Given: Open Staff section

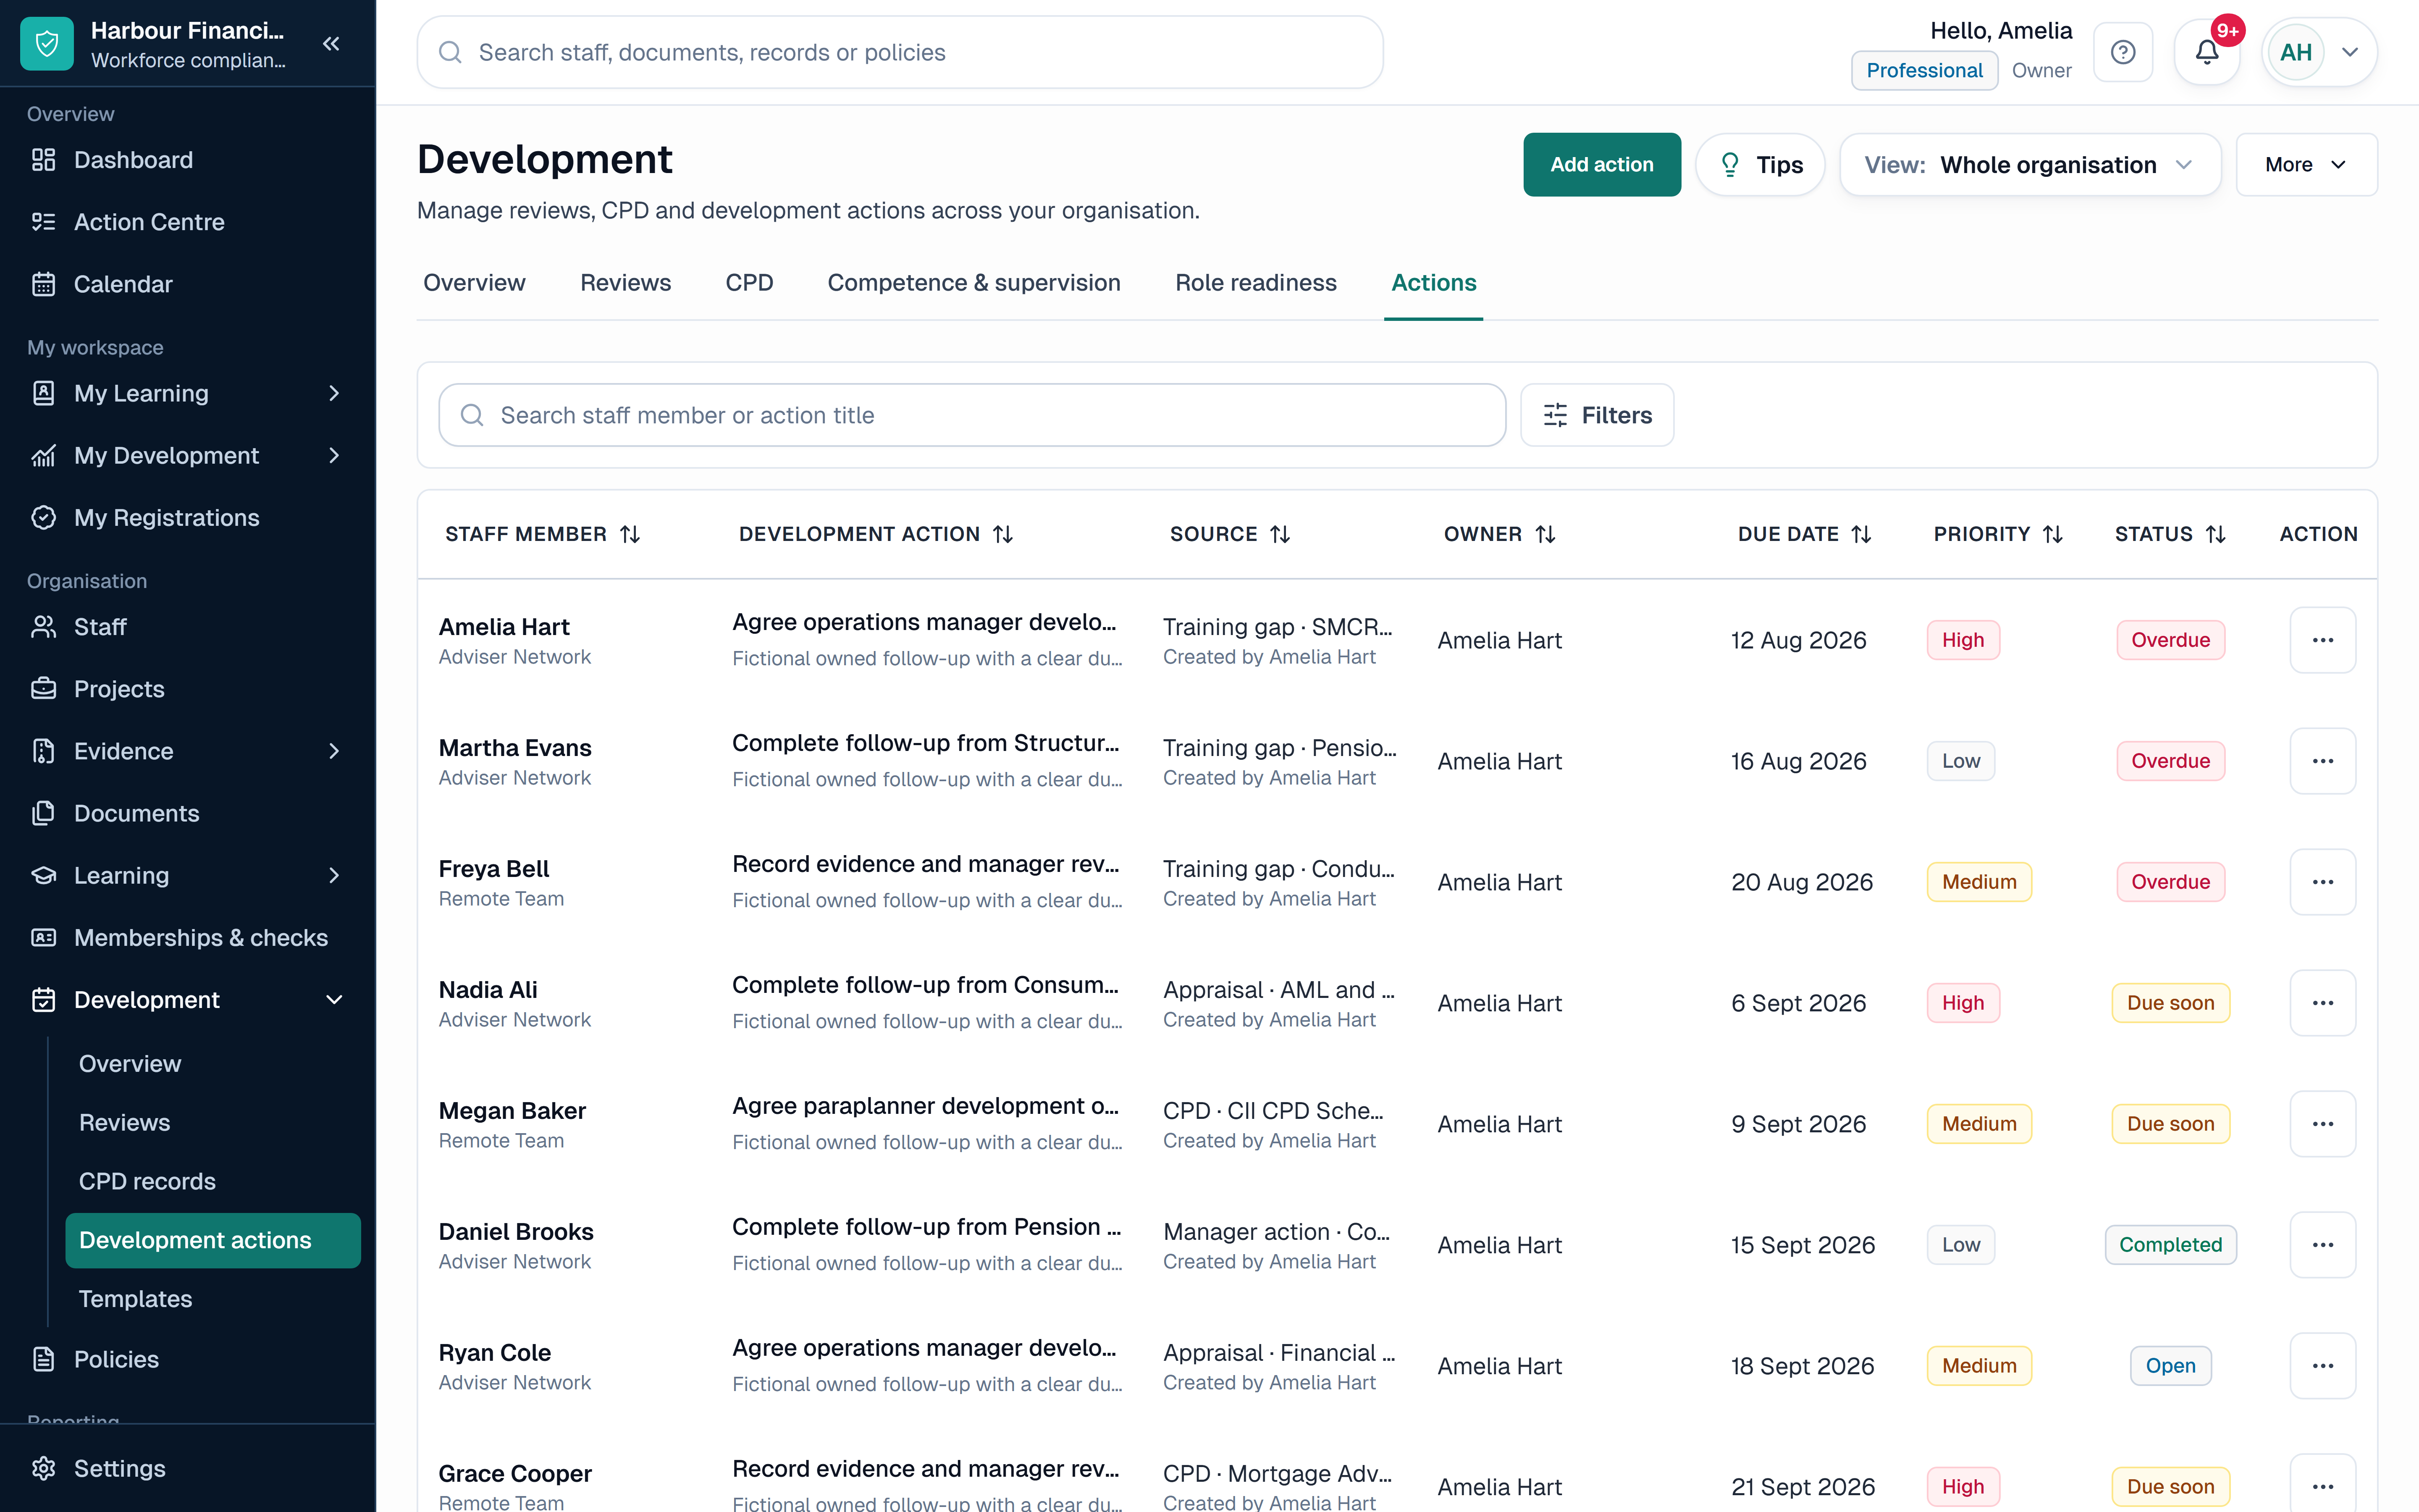Looking at the screenshot, I should [x=188, y=627].
